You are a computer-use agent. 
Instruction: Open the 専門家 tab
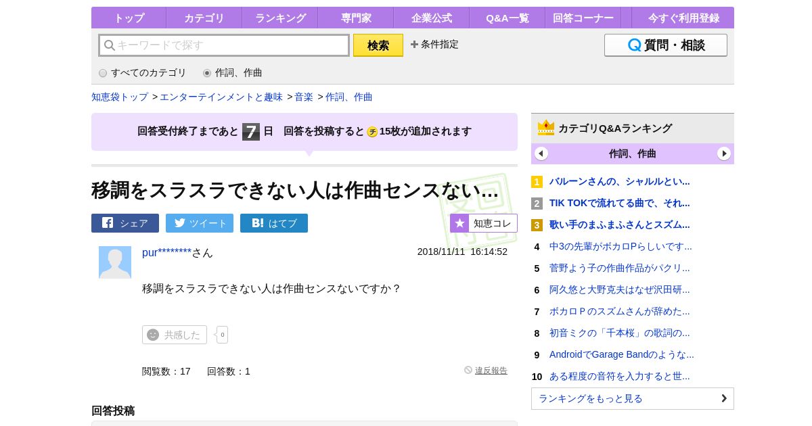(356, 18)
